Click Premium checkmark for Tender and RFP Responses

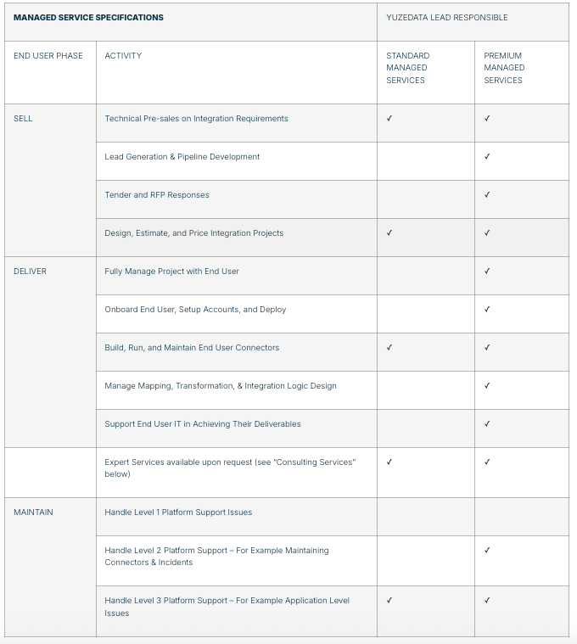click(x=487, y=195)
